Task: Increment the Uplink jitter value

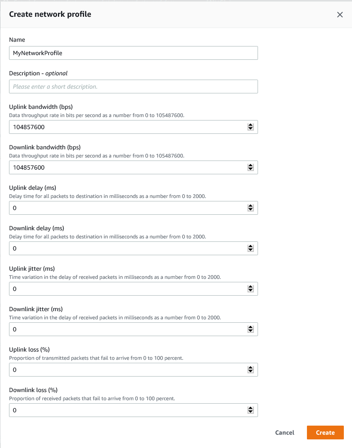Action: point(251,287)
